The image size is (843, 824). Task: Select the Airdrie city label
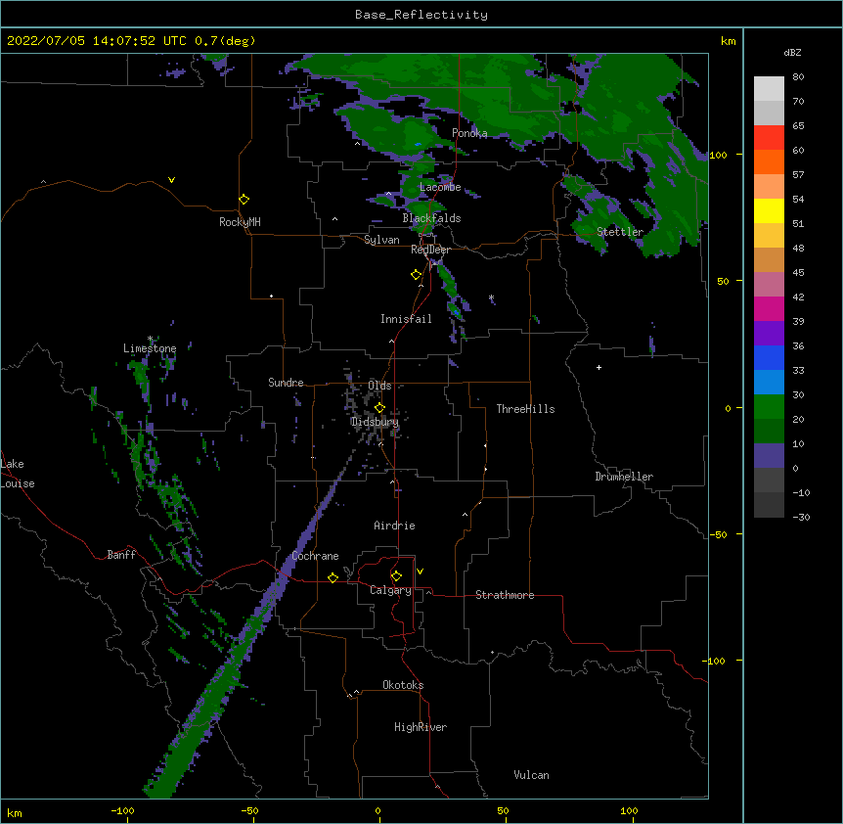pos(394,526)
